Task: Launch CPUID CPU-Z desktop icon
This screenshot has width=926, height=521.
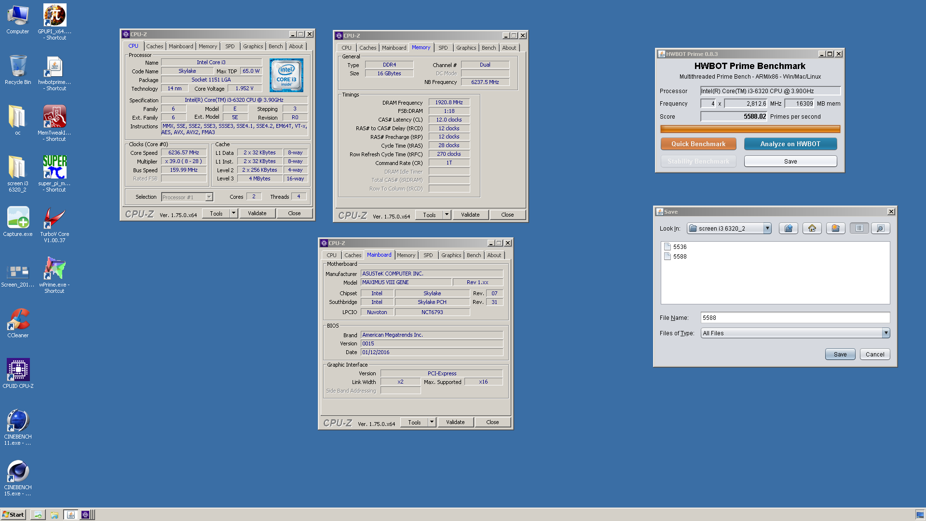Action: click(18, 373)
